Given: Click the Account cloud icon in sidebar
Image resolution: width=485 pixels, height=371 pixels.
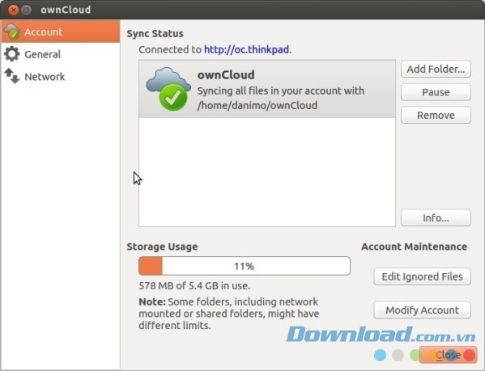Looking at the screenshot, I should coord(12,32).
